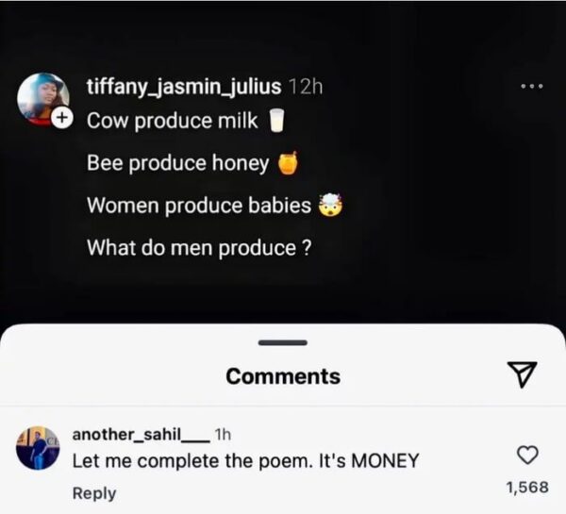This screenshot has width=566, height=514.
Task: Tap the paper plane share icon
Action: (x=522, y=375)
